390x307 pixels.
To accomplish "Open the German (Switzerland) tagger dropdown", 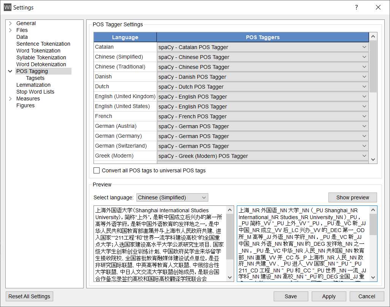I will [263, 146].
